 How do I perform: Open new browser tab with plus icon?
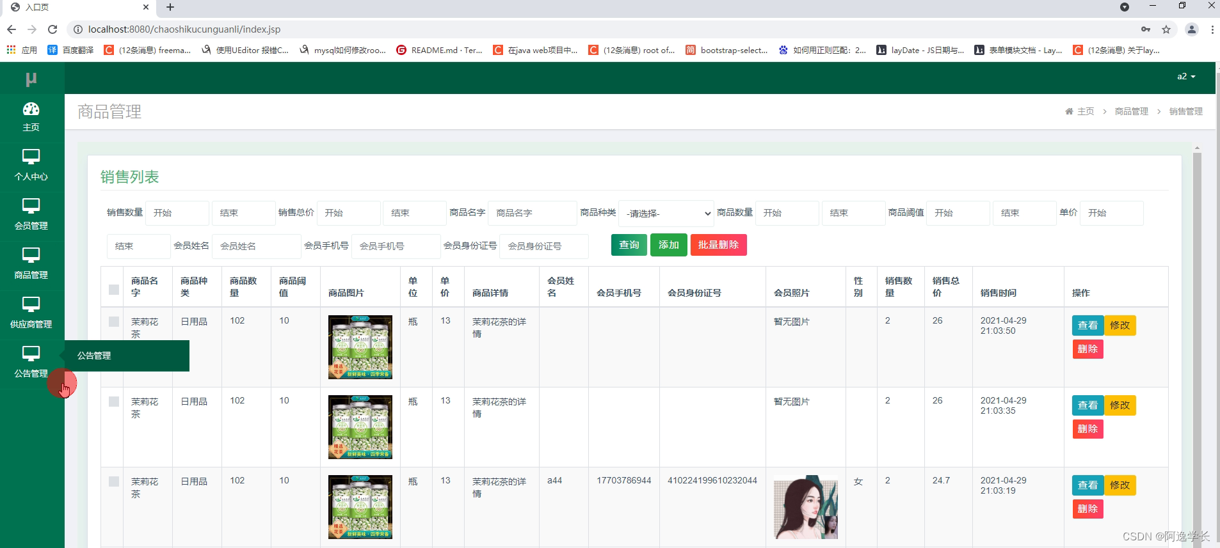(170, 7)
